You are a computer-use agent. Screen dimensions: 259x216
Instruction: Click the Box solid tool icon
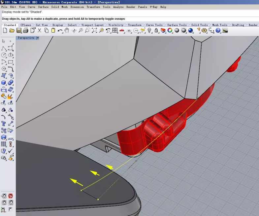pyautogui.click(x=4, y=83)
